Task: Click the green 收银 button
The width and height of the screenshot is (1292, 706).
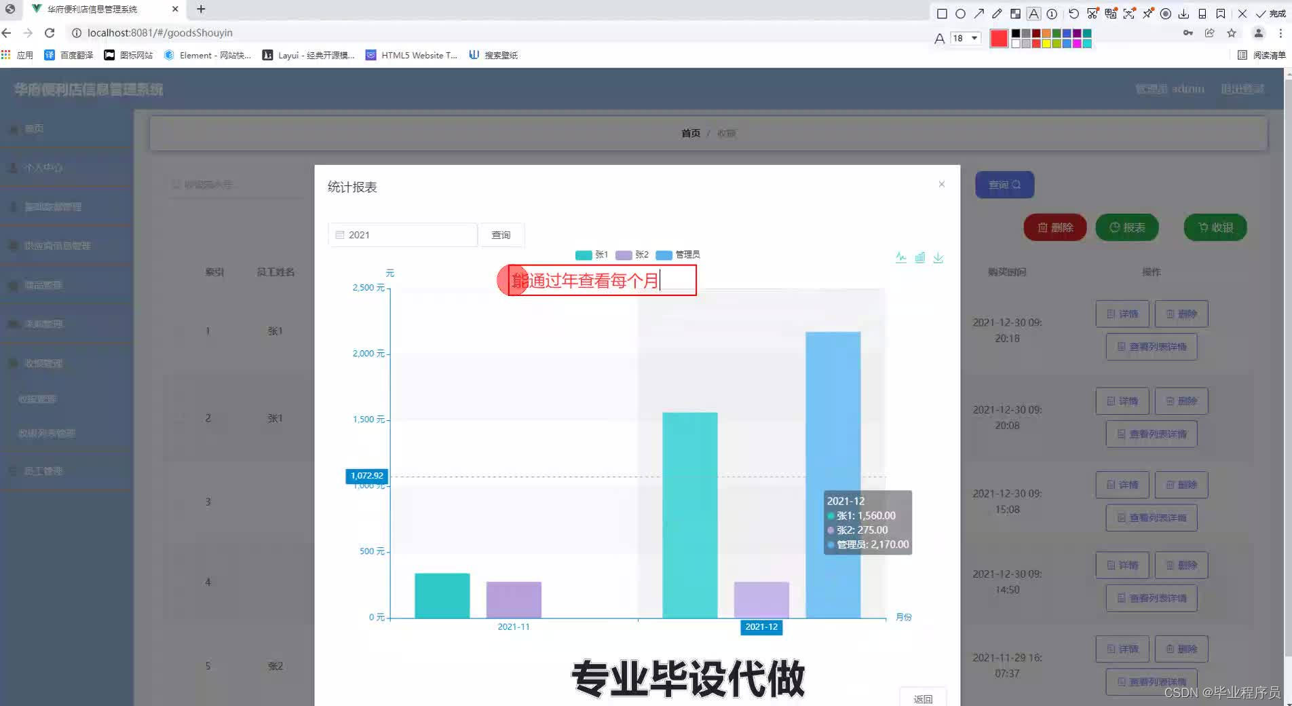Action: pyautogui.click(x=1215, y=227)
